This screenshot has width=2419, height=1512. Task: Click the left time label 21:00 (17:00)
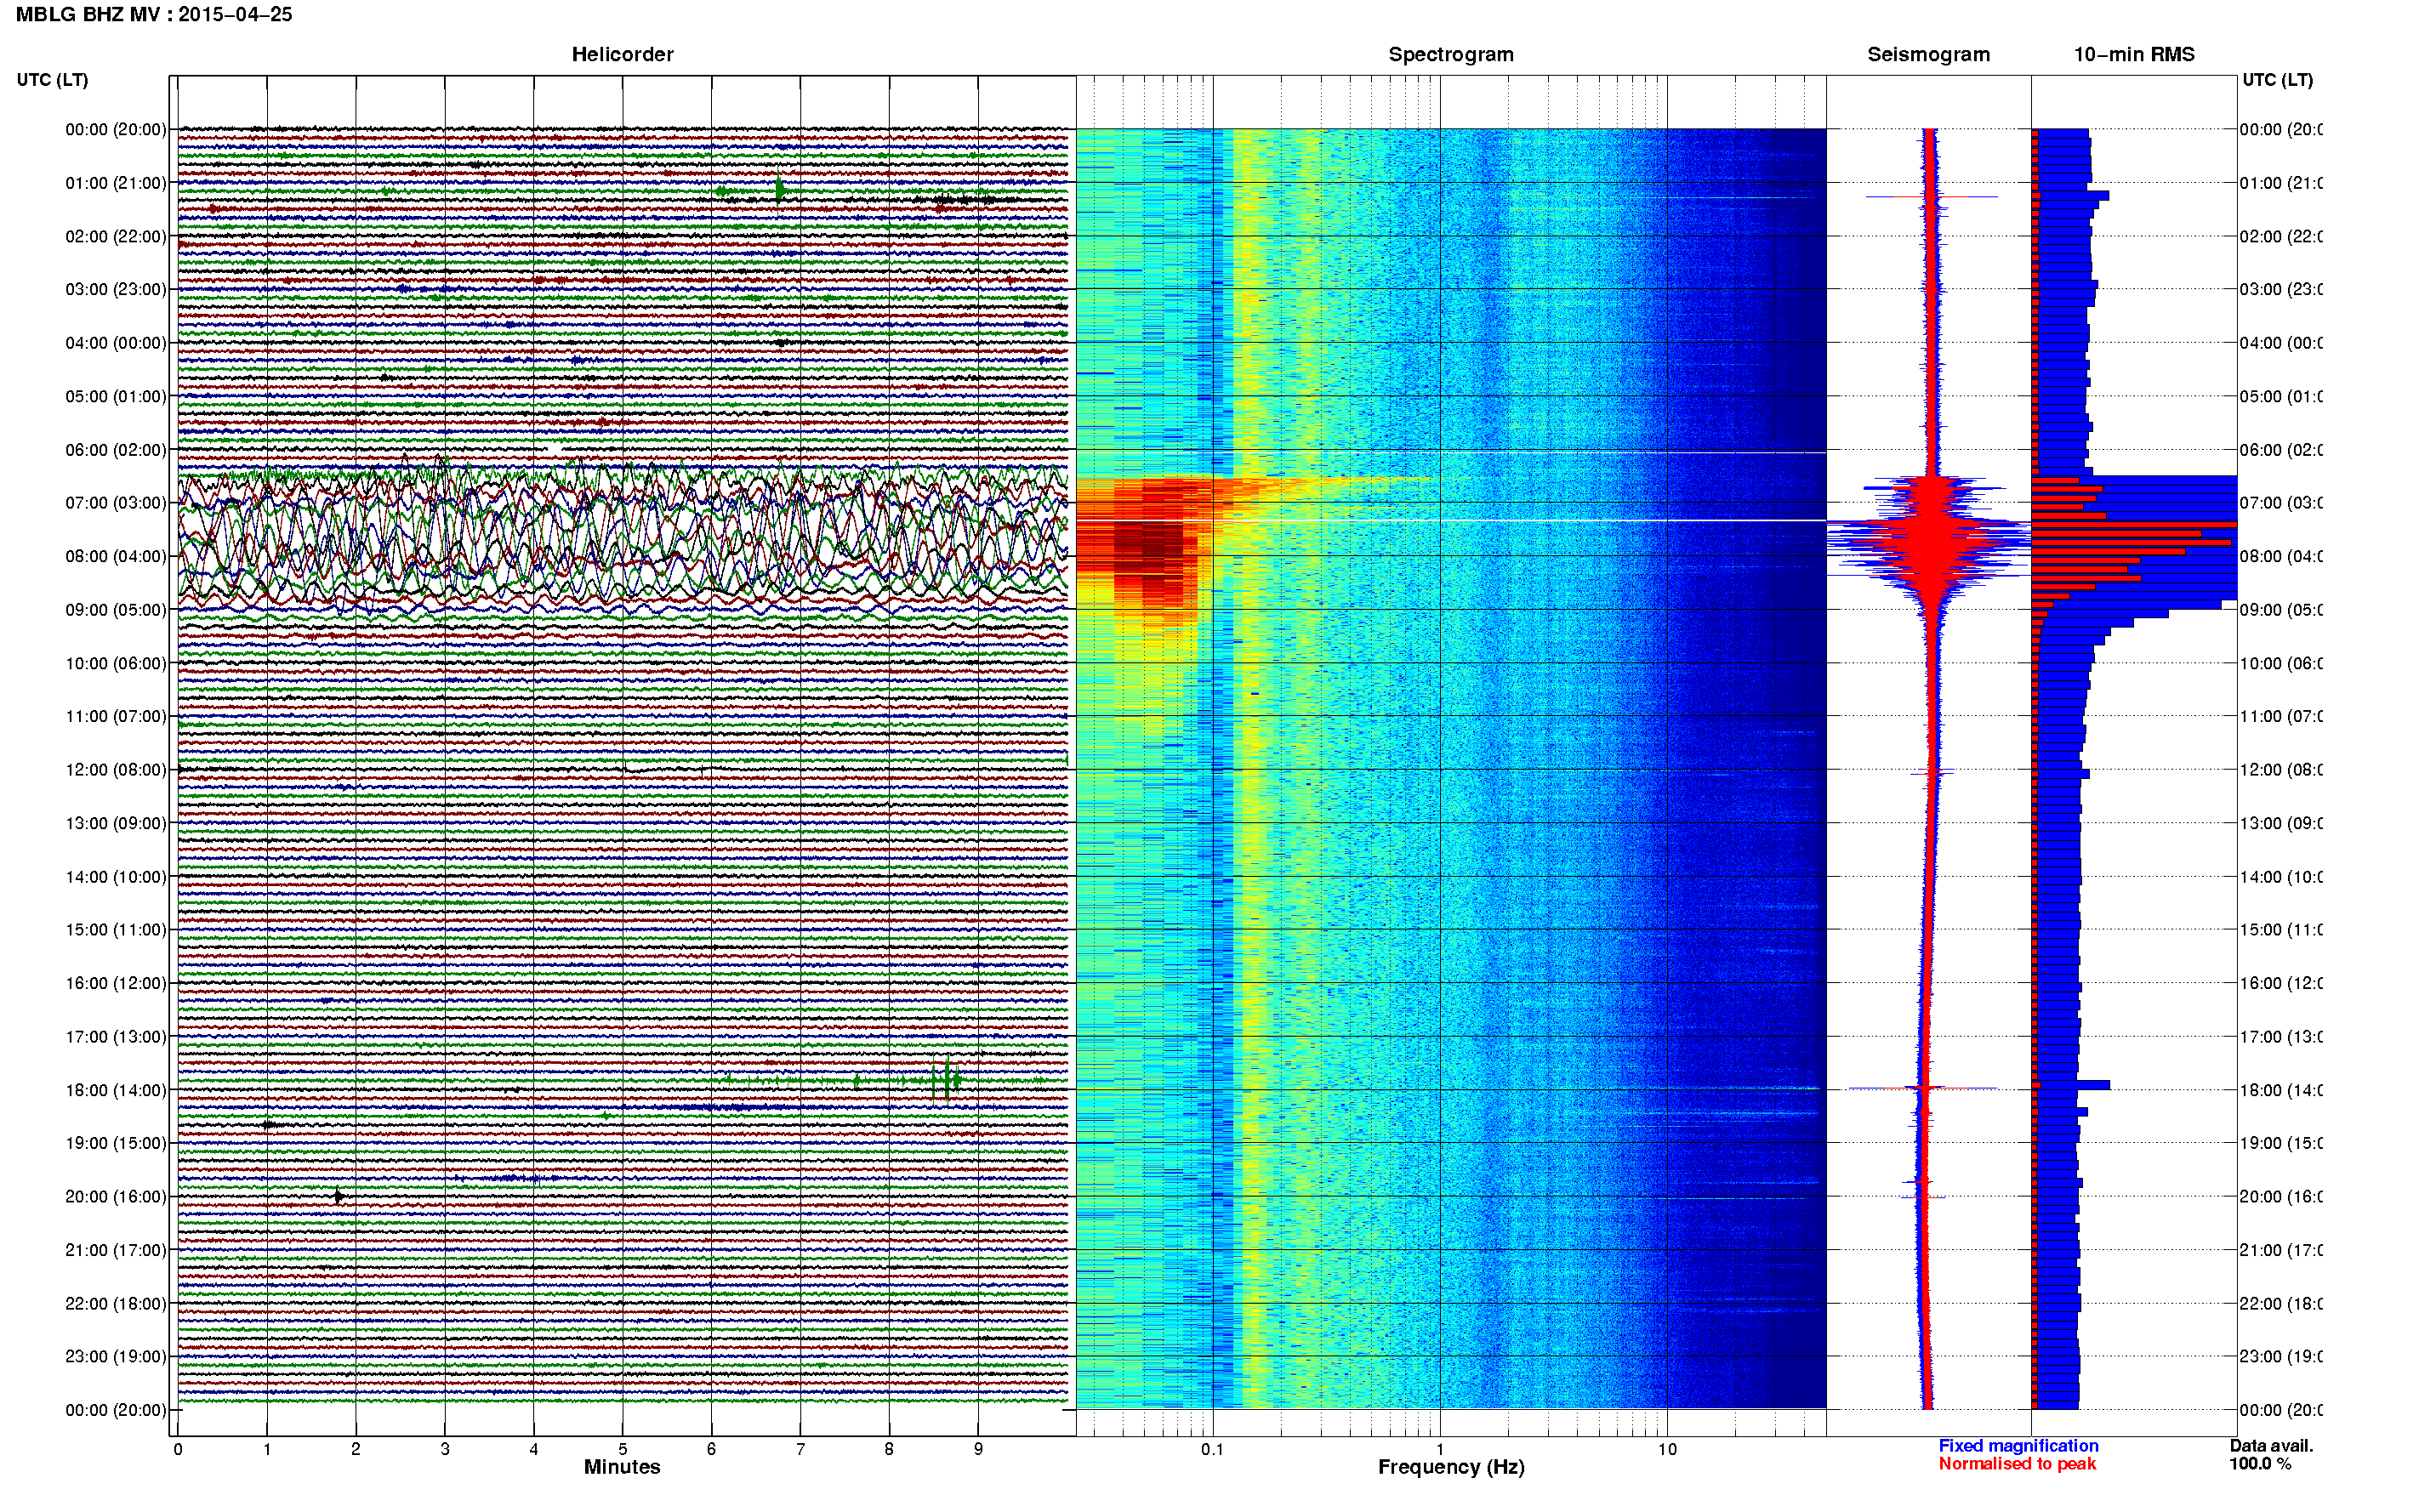click(x=116, y=1251)
